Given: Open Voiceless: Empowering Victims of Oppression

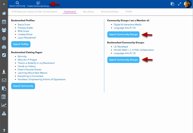Looking at the screenshot, I should (41, 79).
